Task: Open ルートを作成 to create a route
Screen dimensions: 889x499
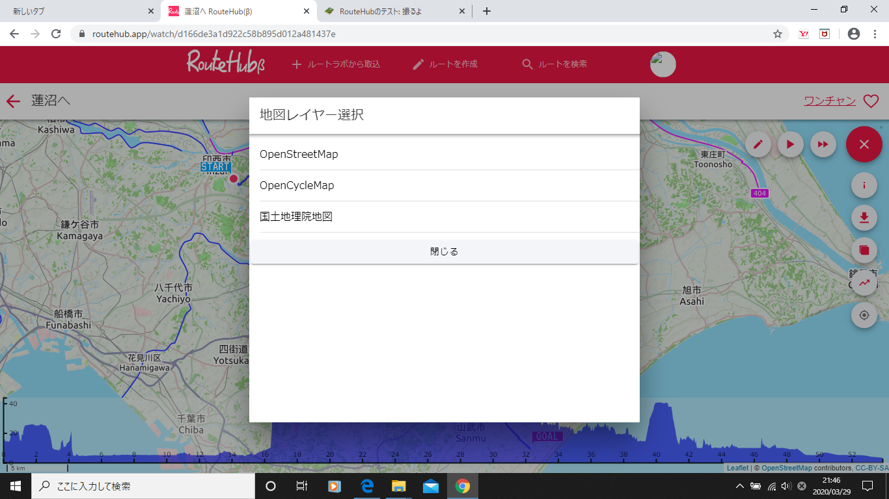Action: click(x=445, y=64)
